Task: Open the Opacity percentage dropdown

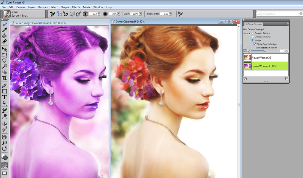Action: [x=118, y=14]
